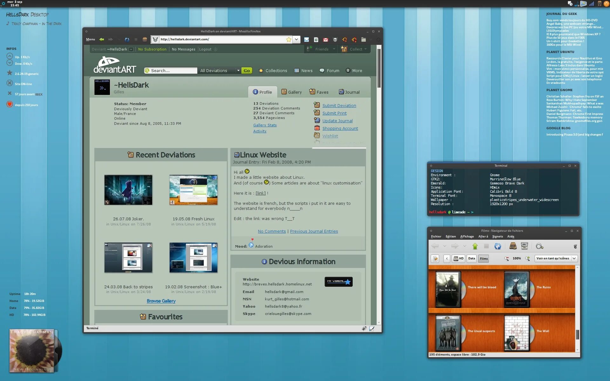Click the Submit Deviation link
This screenshot has width=610, height=381.
coord(339,105)
